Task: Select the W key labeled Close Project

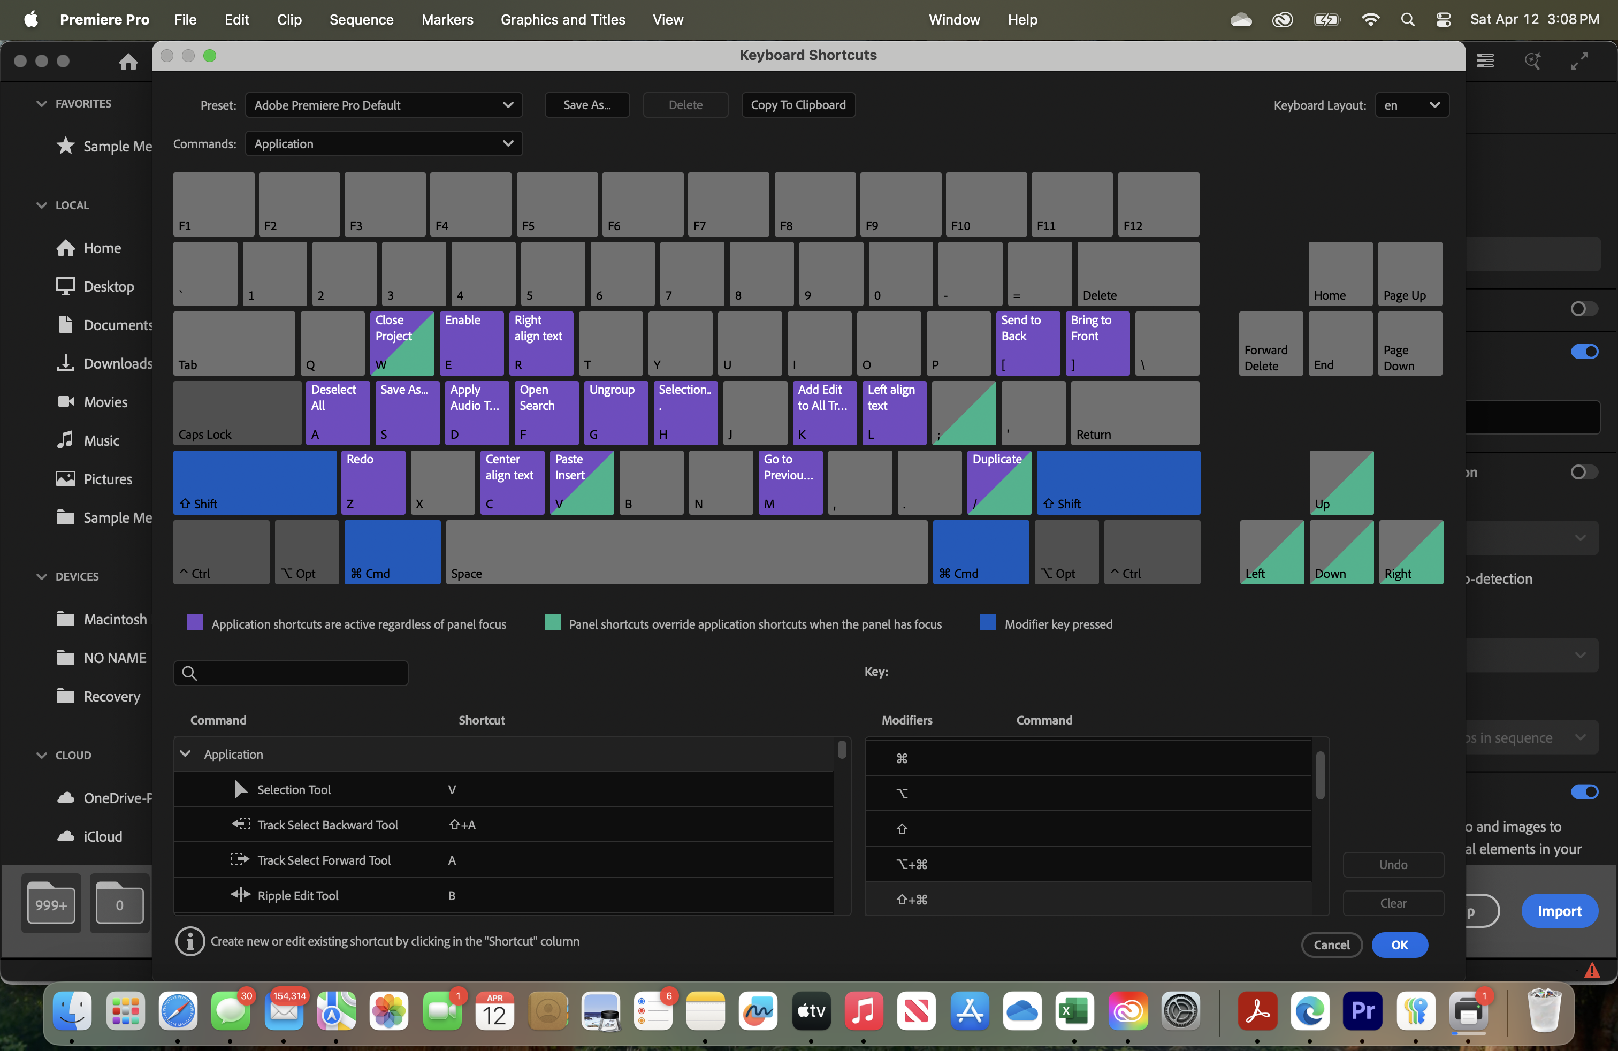Action: 402,344
